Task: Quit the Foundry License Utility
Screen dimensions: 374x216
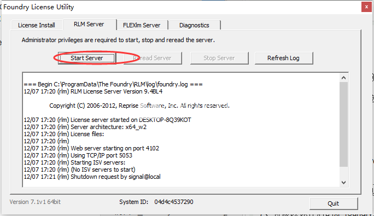Action: point(333,203)
